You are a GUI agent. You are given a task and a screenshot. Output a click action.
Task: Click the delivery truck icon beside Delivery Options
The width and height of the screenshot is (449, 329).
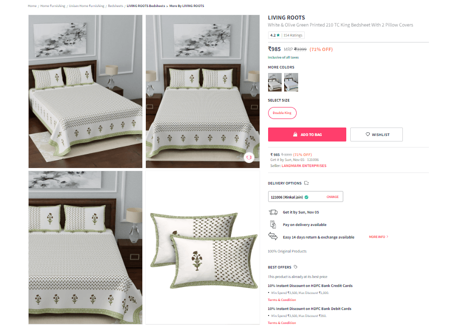tap(306, 183)
